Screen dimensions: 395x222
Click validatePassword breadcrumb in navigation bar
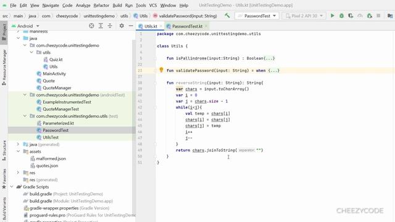(185, 16)
